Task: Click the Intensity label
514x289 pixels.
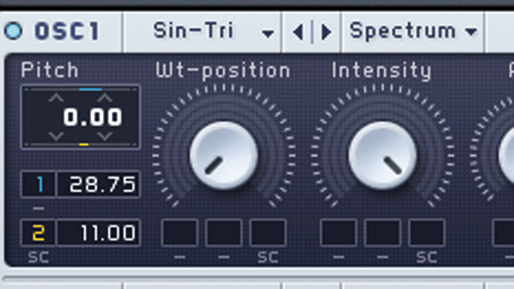Action: [381, 71]
